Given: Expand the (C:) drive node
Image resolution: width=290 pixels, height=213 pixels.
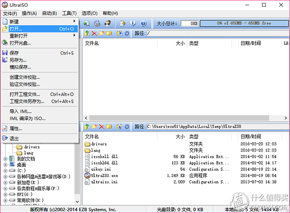Looking at the screenshot, I should click(5, 170).
